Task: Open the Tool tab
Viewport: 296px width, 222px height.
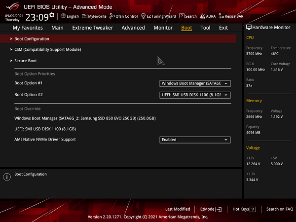Action: click(x=205, y=28)
